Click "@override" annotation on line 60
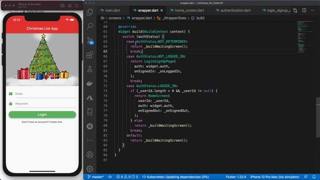This screenshot has height=180, width=320. pyautogui.click(x=127, y=26)
